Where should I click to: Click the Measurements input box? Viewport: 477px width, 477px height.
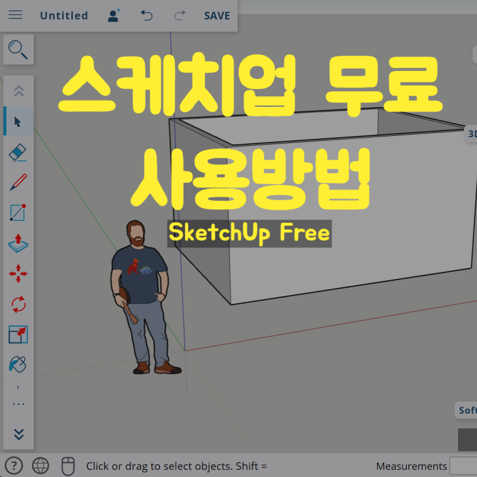point(463,466)
